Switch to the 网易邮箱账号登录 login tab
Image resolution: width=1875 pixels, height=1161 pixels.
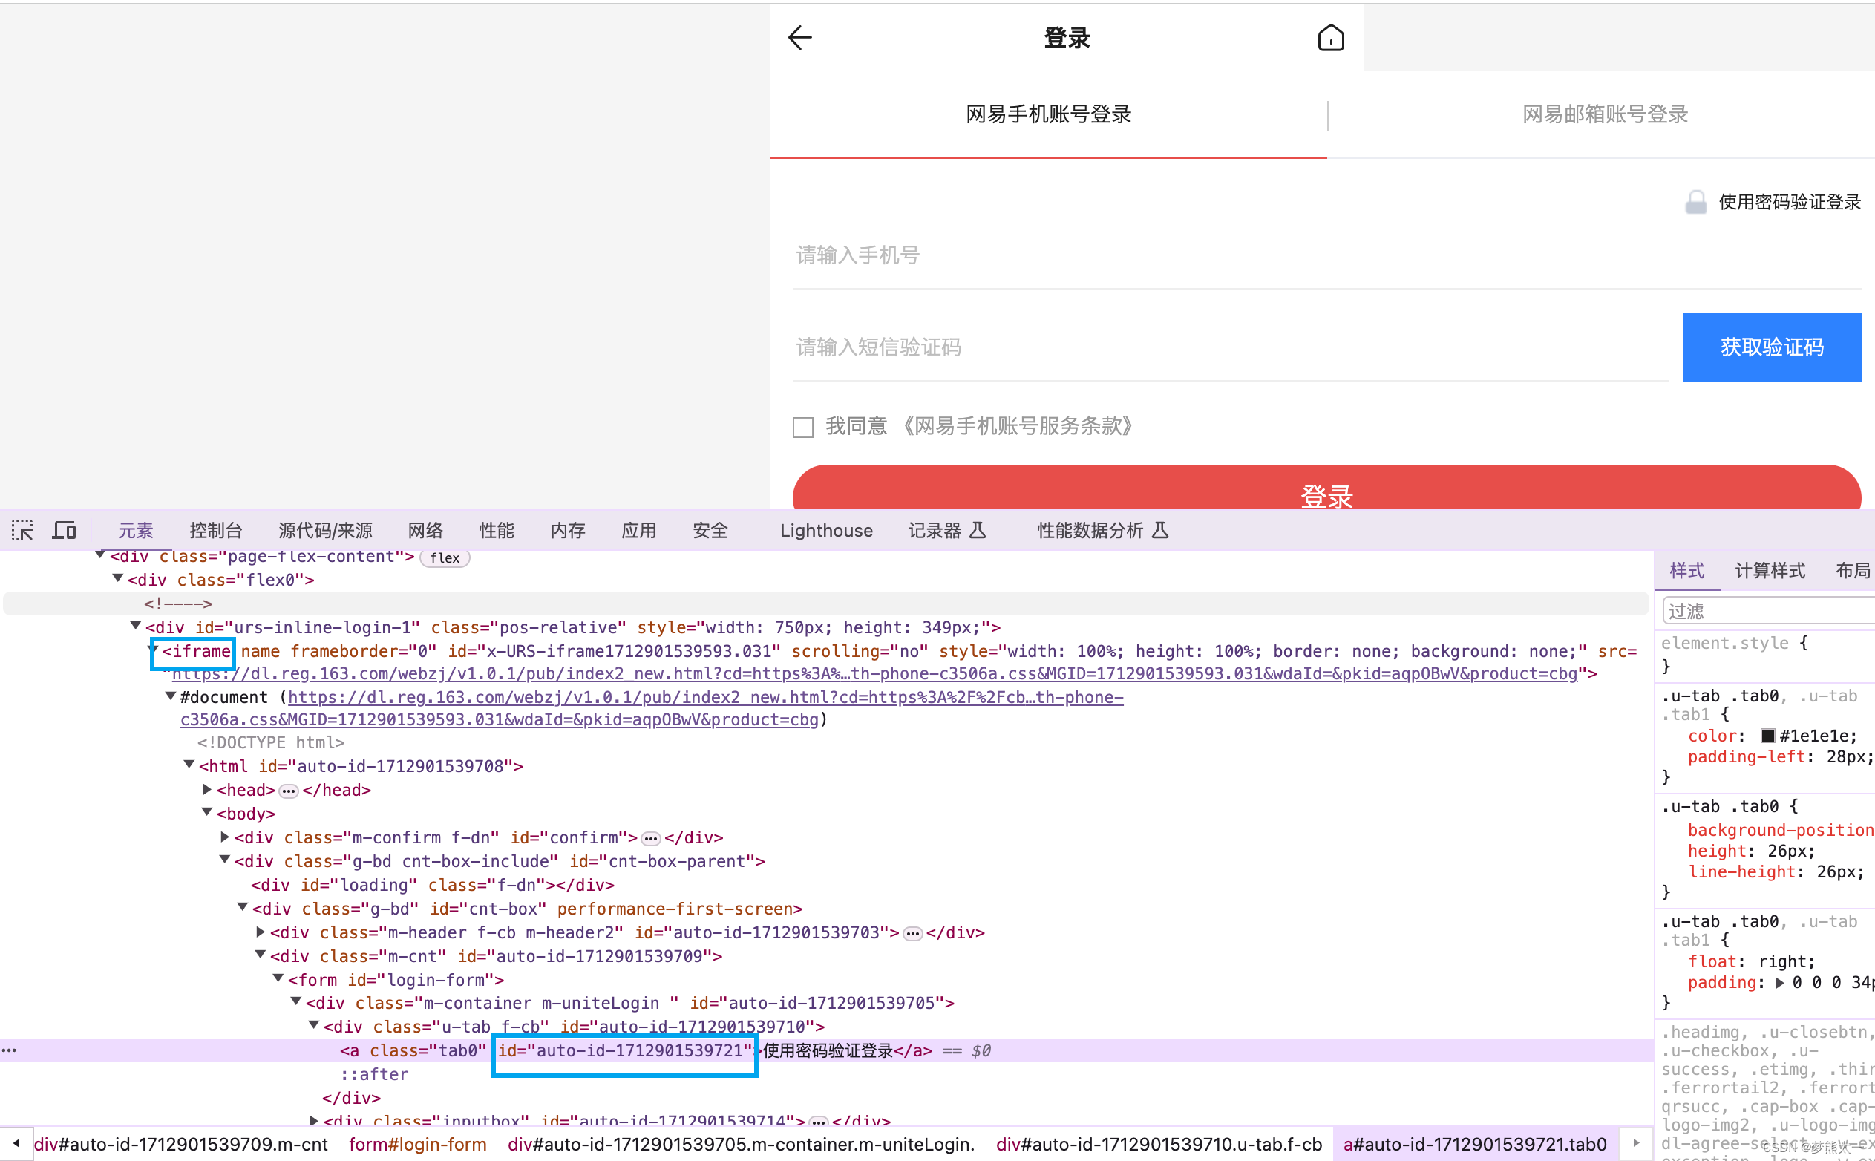[1603, 114]
